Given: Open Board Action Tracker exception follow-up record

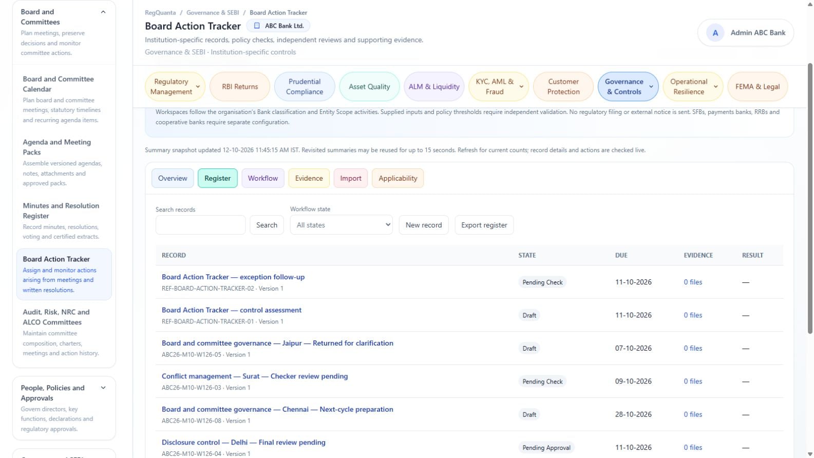Looking at the screenshot, I should pos(233,277).
